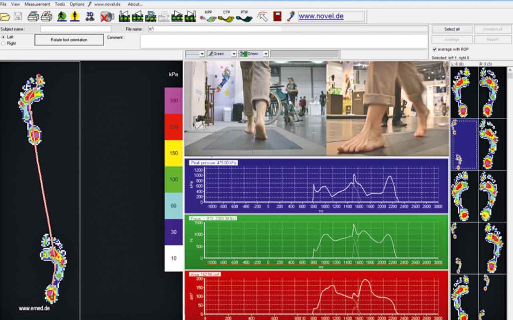Click the film strip icon marked P
This screenshot has height=320, width=513.
pos(151,16)
